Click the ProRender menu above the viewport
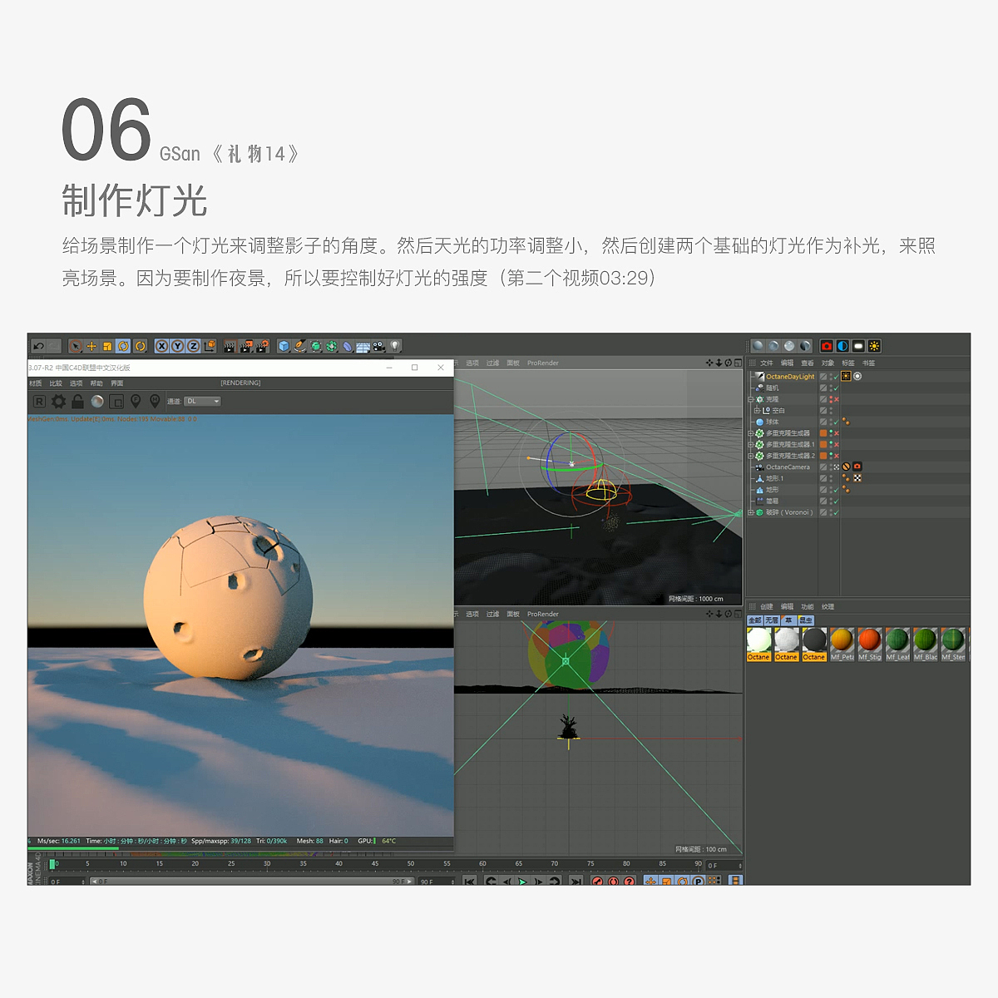This screenshot has height=998, width=998. (542, 363)
